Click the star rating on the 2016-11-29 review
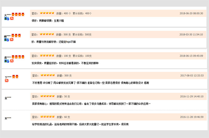Image resolution: width=209 pixels, height=138 pixels. (x=48, y=96)
